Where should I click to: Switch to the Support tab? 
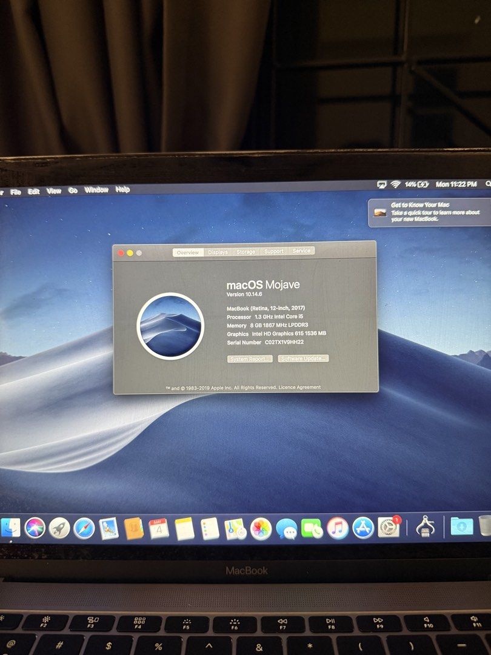tap(274, 251)
